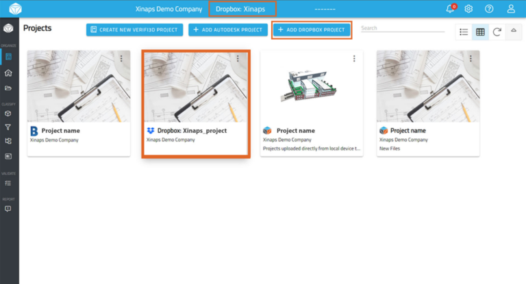Screen dimensions: 526x284
Task: Open the hierarchy tree icon in sidebar
Action: coord(8,141)
